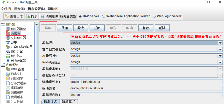224x104 pixels.
Task: Click the 读取 button
Action: coord(48,28)
